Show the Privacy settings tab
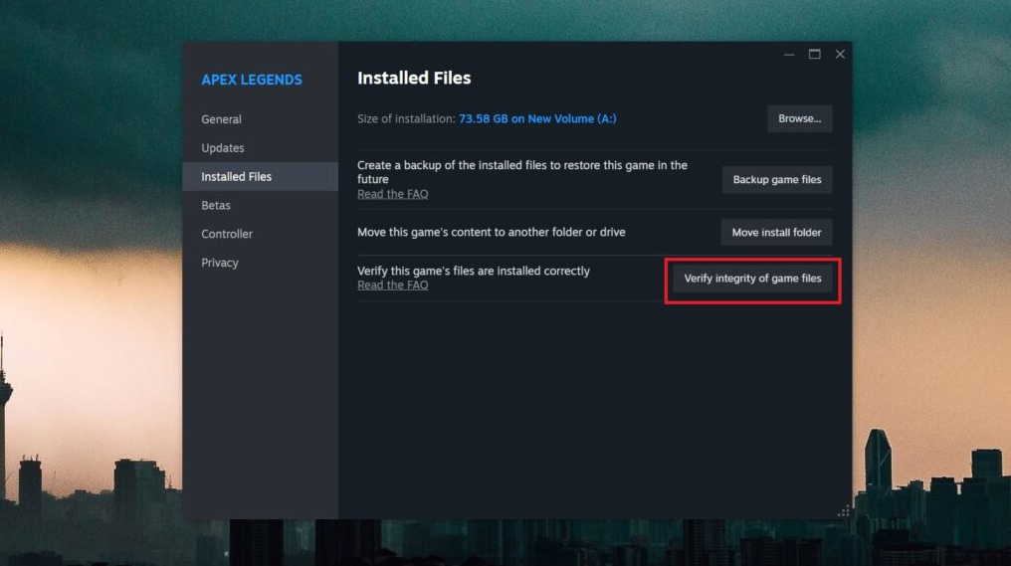The height and width of the screenshot is (566, 1011). click(220, 264)
